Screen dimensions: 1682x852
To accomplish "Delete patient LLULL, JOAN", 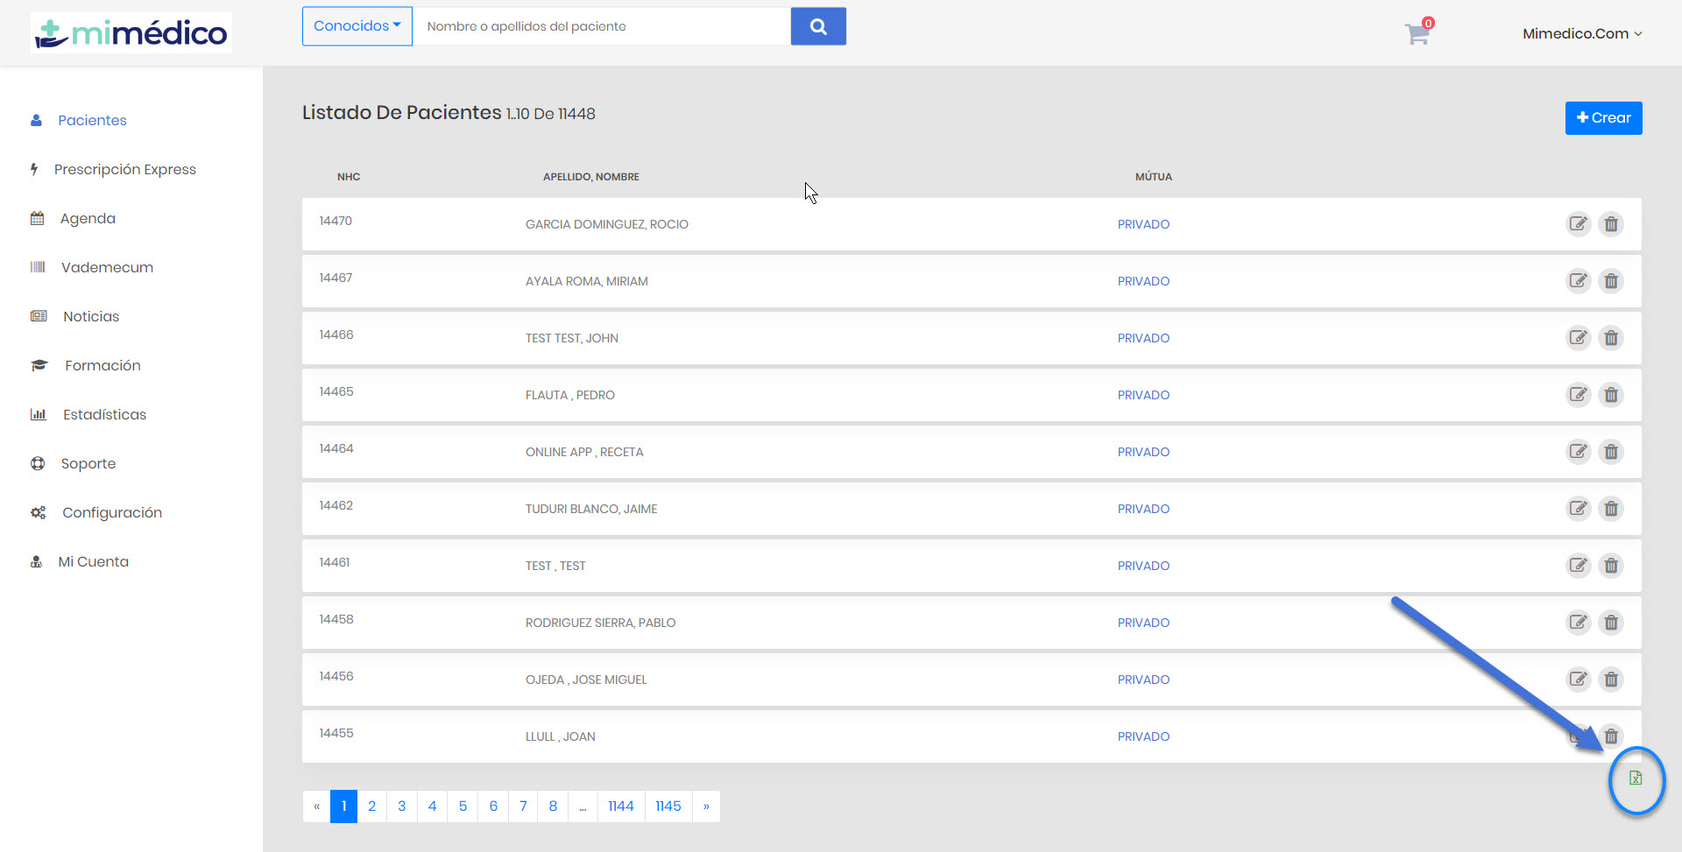I will pyautogui.click(x=1612, y=736).
